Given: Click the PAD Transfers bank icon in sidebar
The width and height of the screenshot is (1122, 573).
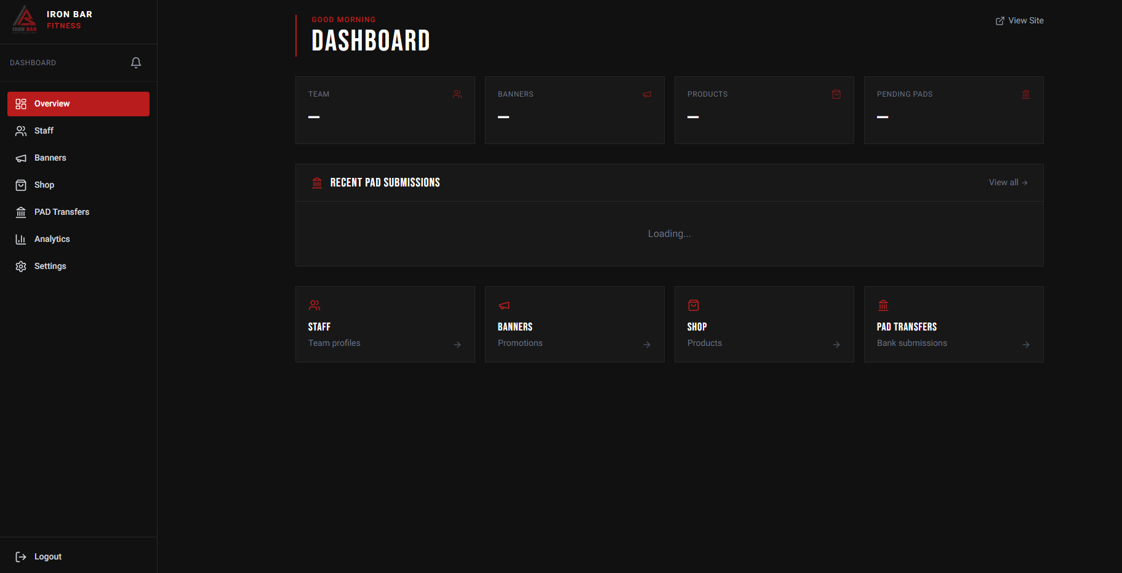Looking at the screenshot, I should 20,212.
